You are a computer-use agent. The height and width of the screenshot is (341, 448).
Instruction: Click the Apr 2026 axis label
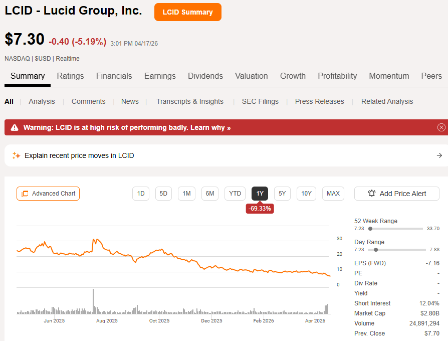click(x=315, y=321)
